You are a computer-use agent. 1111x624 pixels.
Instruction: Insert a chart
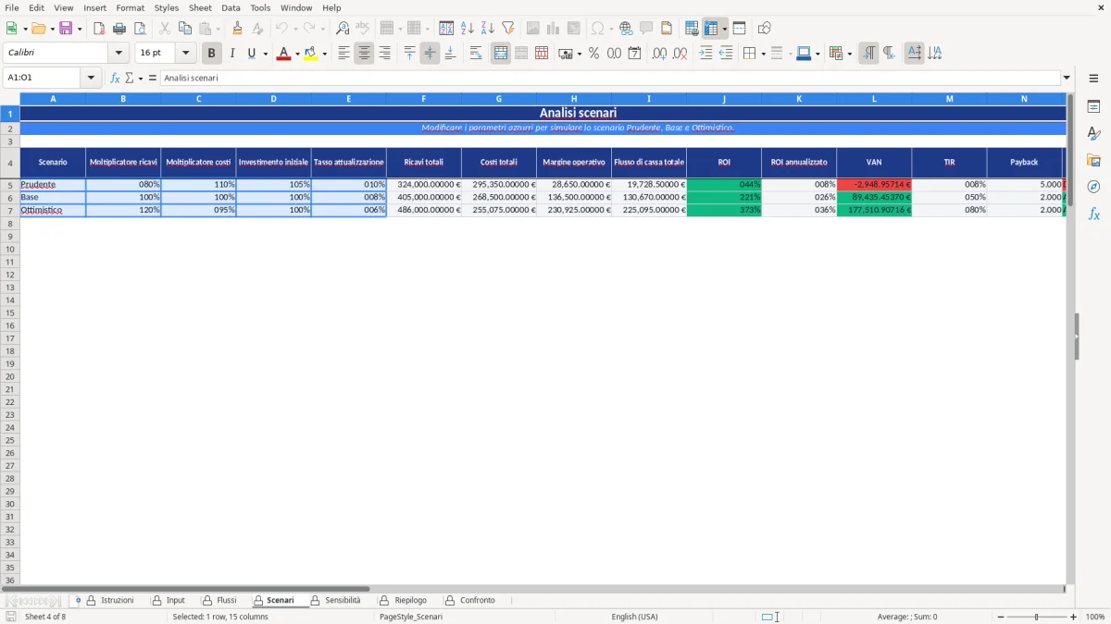[554, 29]
